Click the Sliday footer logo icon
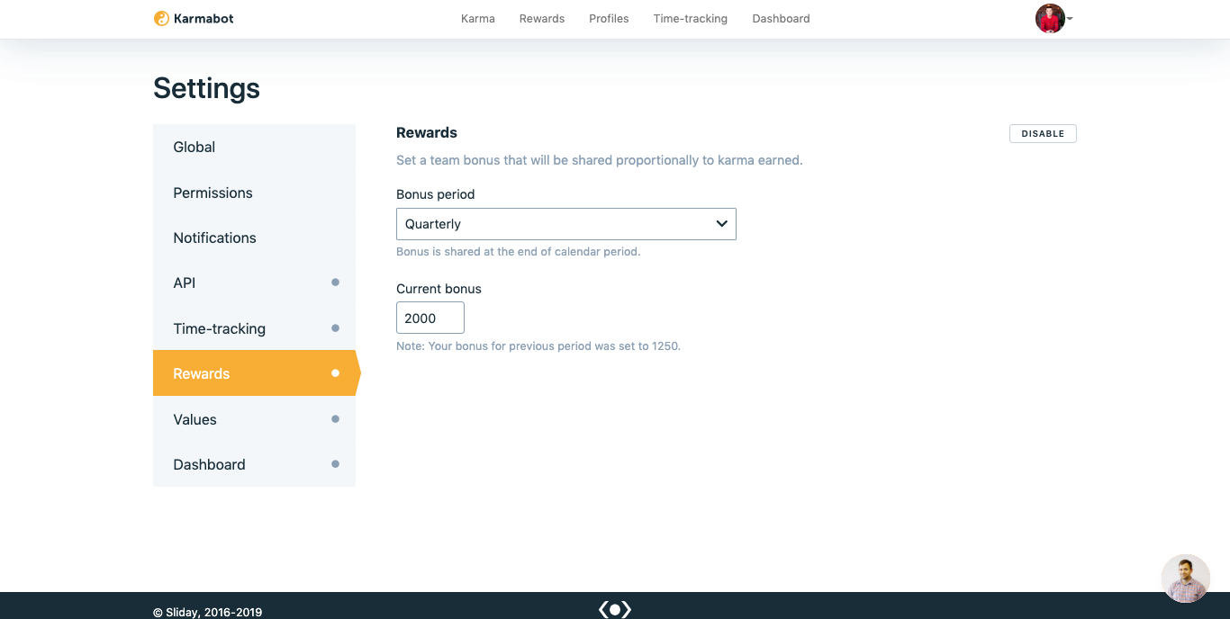The height and width of the screenshot is (619, 1230). [x=615, y=609]
